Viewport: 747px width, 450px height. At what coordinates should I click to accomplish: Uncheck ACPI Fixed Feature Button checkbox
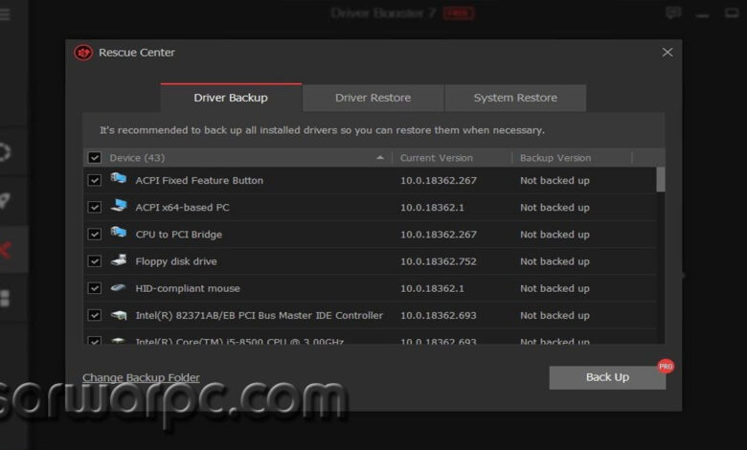[x=94, y=180]
